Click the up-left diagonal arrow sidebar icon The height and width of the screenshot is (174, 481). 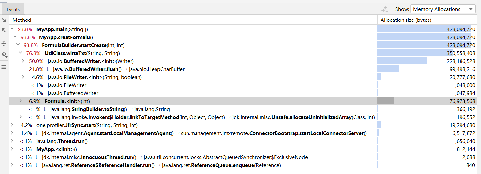tap(4, 30)
